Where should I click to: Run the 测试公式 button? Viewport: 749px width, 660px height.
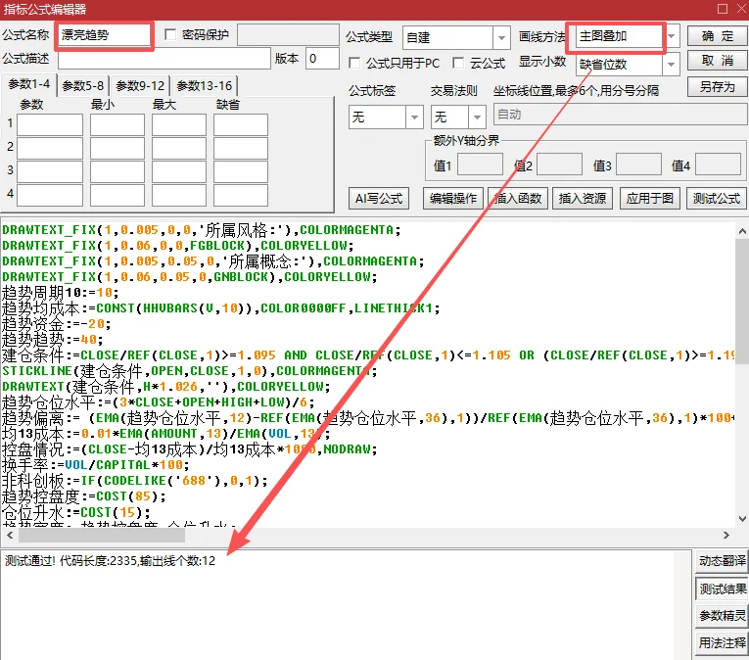pos(717,199)
